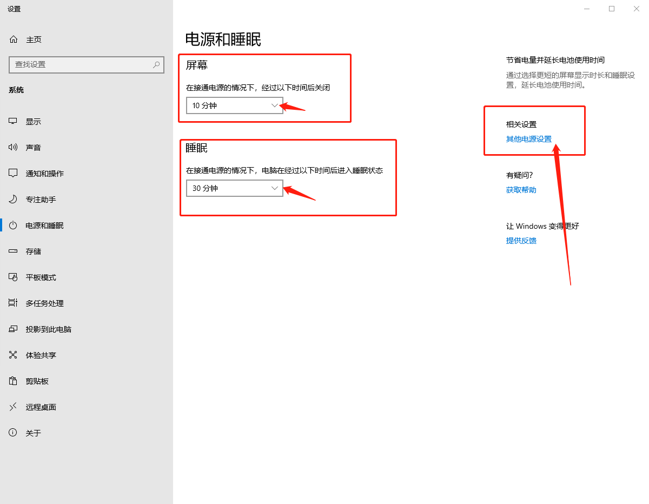
Task: Focus the 查找设置 search input field
Action: coord(81,64)
